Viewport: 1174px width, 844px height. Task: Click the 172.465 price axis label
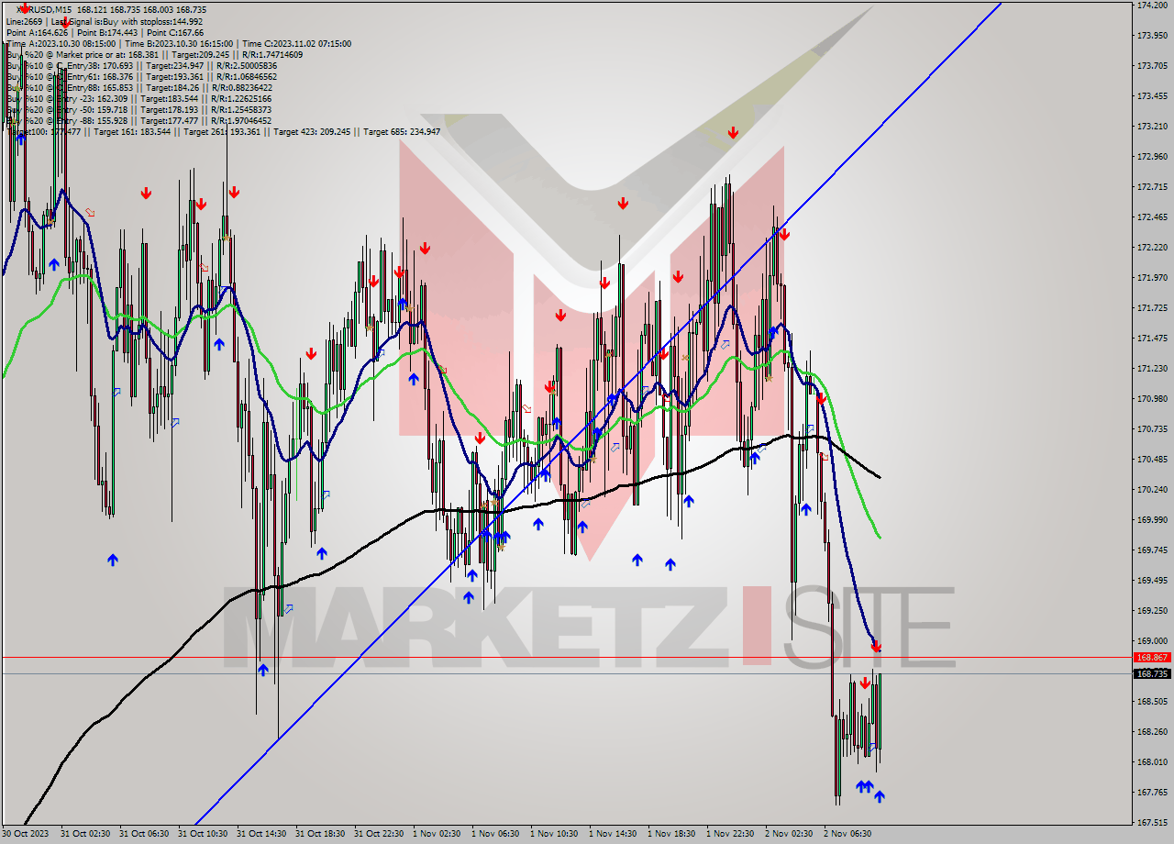tap(1152, 217)
